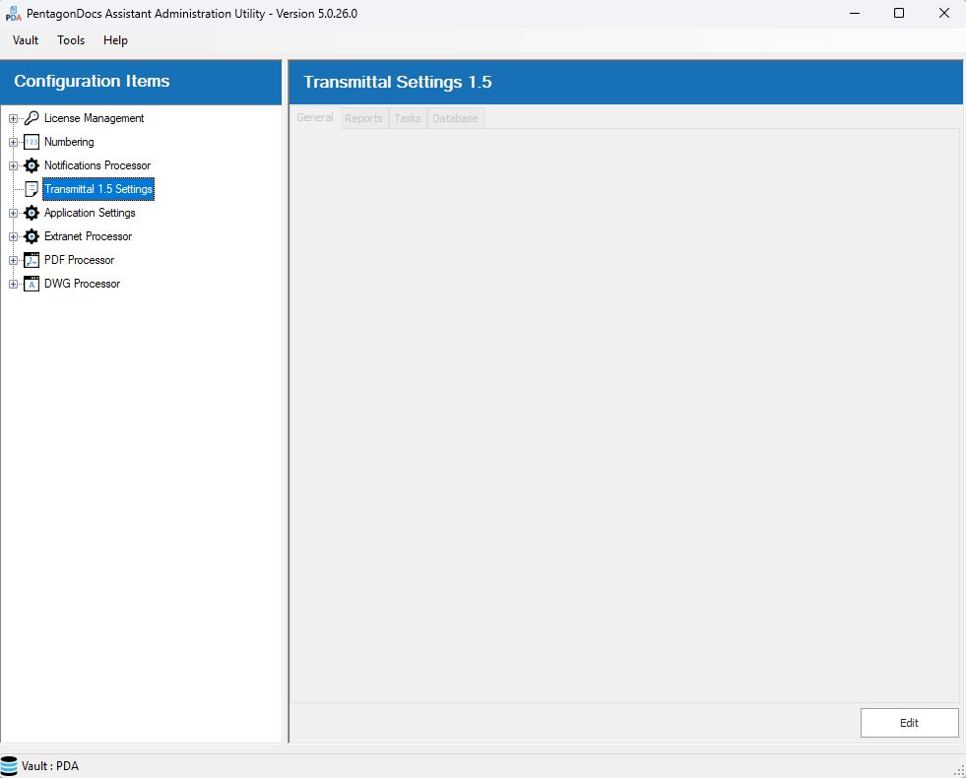The width and height of the screenshot is (966, 778).
Task: Click the Application Settings gear icon
Action: pos(32,213)
